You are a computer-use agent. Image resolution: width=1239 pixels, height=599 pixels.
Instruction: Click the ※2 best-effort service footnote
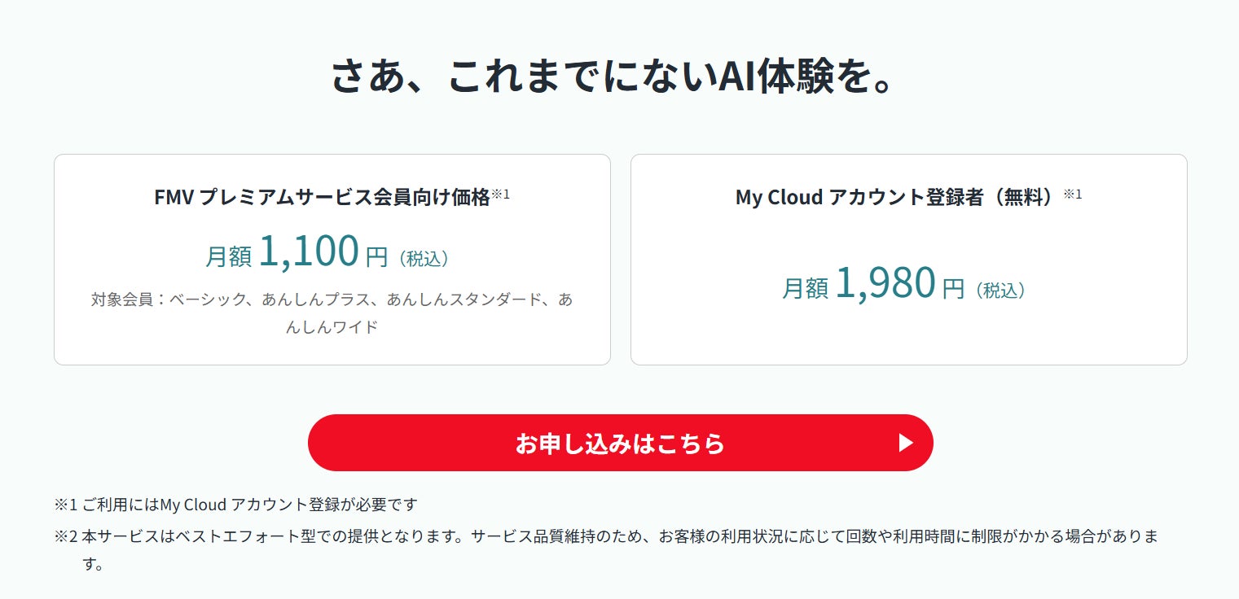coord(607,537)
